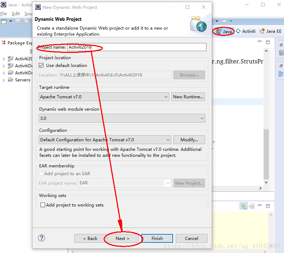284x253 pixels.
Task: Click Save toolbar icon
Action: pos(18,21)
